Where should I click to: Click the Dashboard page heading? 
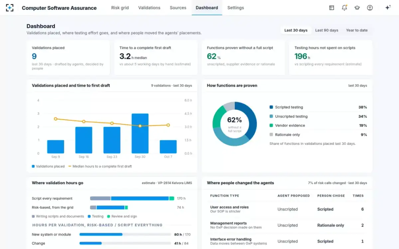point(41,26)
